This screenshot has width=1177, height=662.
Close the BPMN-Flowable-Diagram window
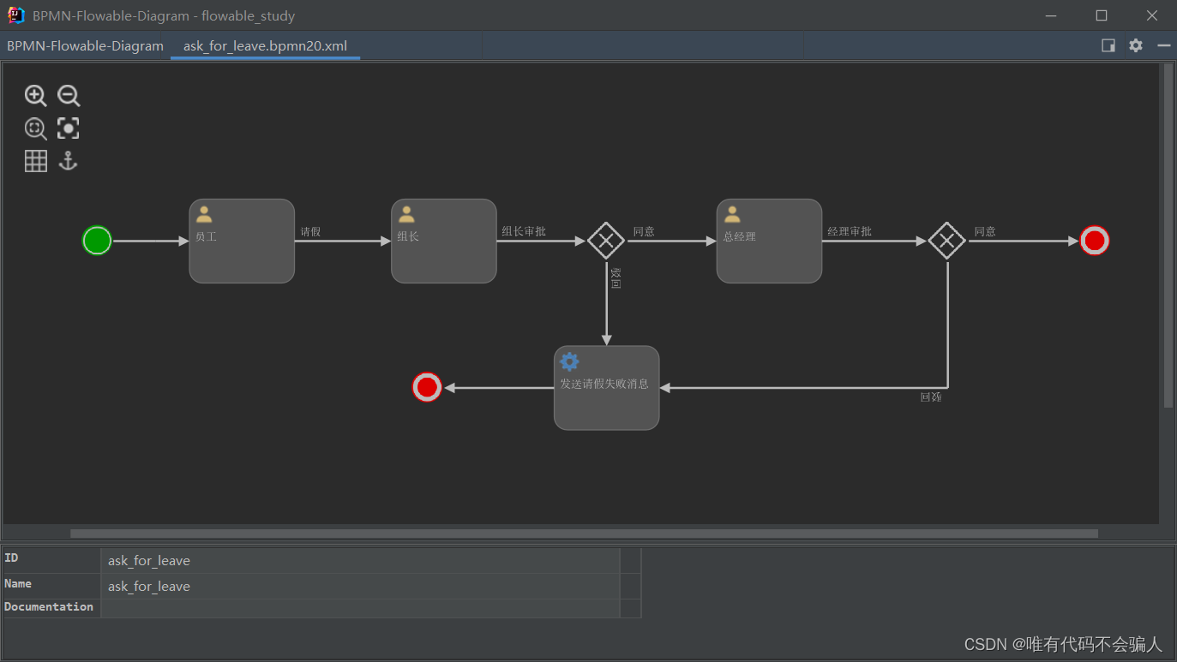click(1152, 15)
